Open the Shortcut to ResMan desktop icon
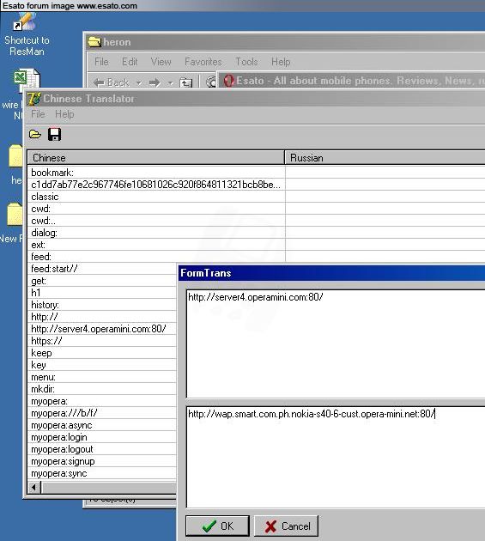This screenshot has width=485, height=541. click(27, 34)
